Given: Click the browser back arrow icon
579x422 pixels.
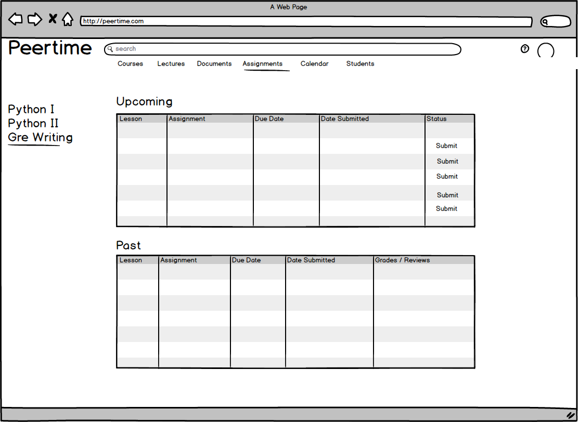Looking at the screenshot, I should [16, 20].
